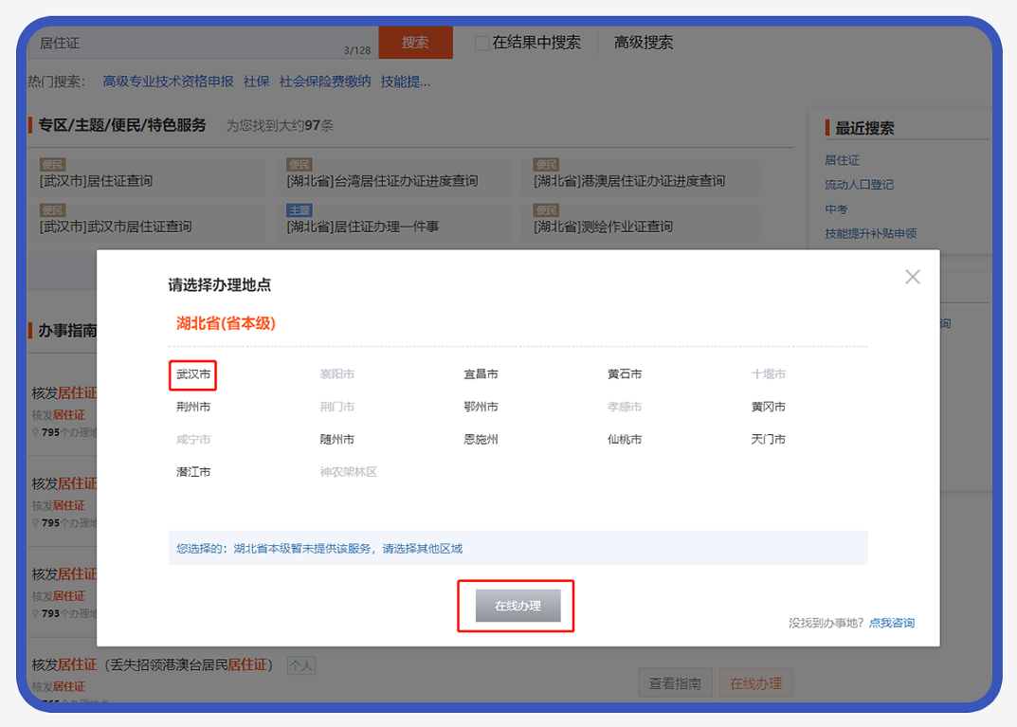
Task: Select 鄂州市 from the cities
Action: pyautogui.click(x=481, y=407)
